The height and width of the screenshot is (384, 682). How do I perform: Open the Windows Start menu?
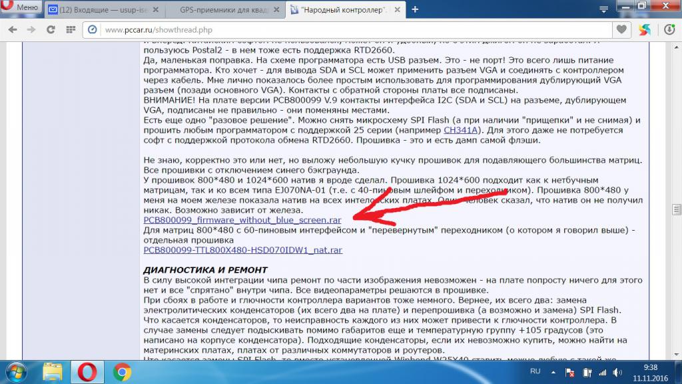(x=16, y=373)
